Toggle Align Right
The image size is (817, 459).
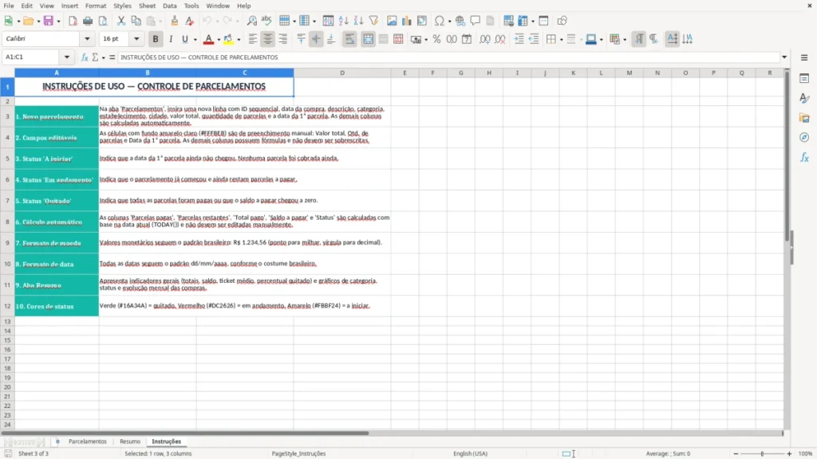(x=283, y=39)
